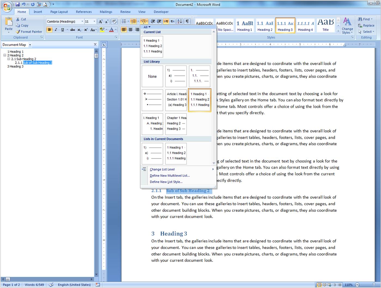
Task: Switch to the Developer ribbon tab
Action: [161, 12]
